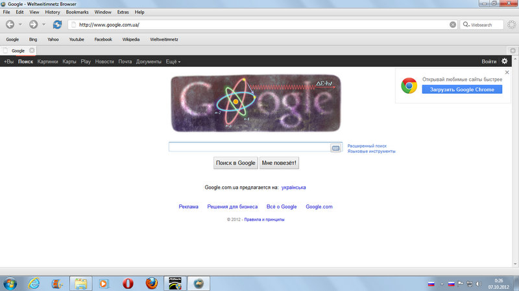Open Google settings gear icon

(505, 61)
